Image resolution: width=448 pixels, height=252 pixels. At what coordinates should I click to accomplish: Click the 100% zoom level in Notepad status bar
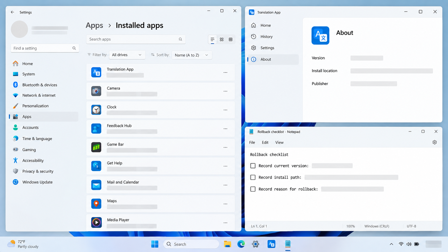[350, 226]
